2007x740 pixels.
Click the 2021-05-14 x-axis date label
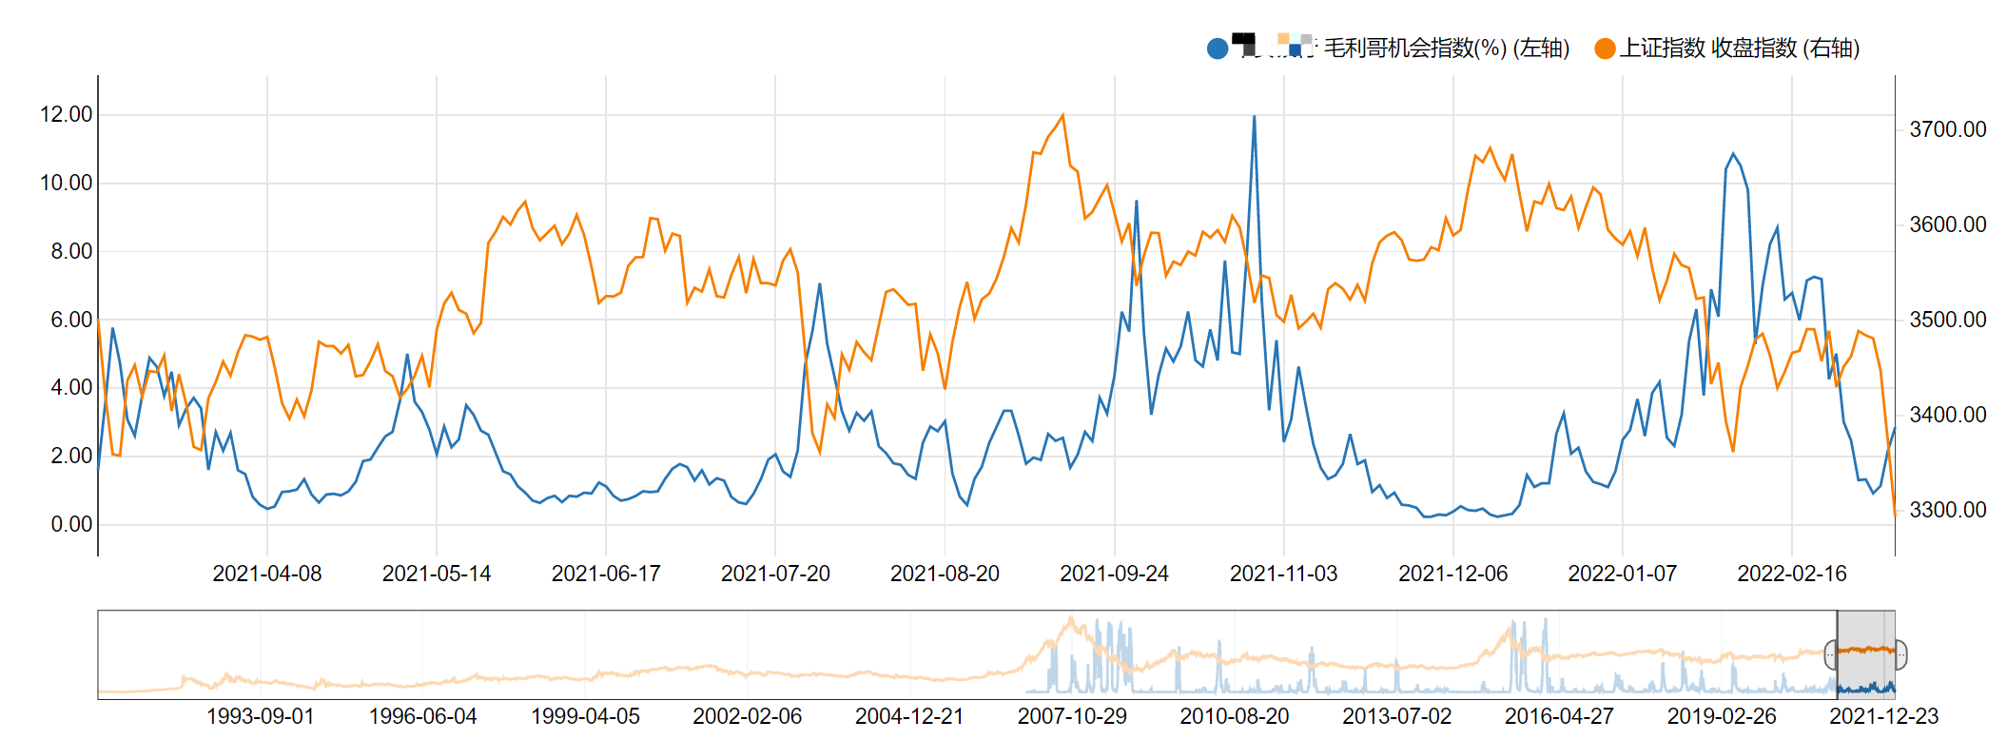[x=437, y=574]
